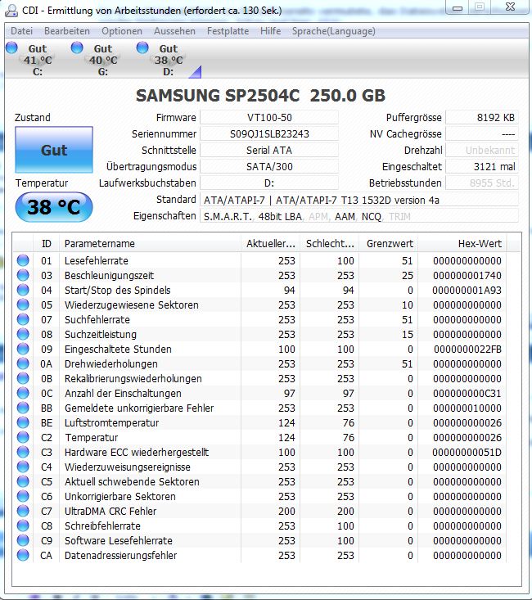Click the status orb of Wiederzuweisungsereignisse row
The width and height of the screenshot is (532, 600).
[x=23, y=467]
